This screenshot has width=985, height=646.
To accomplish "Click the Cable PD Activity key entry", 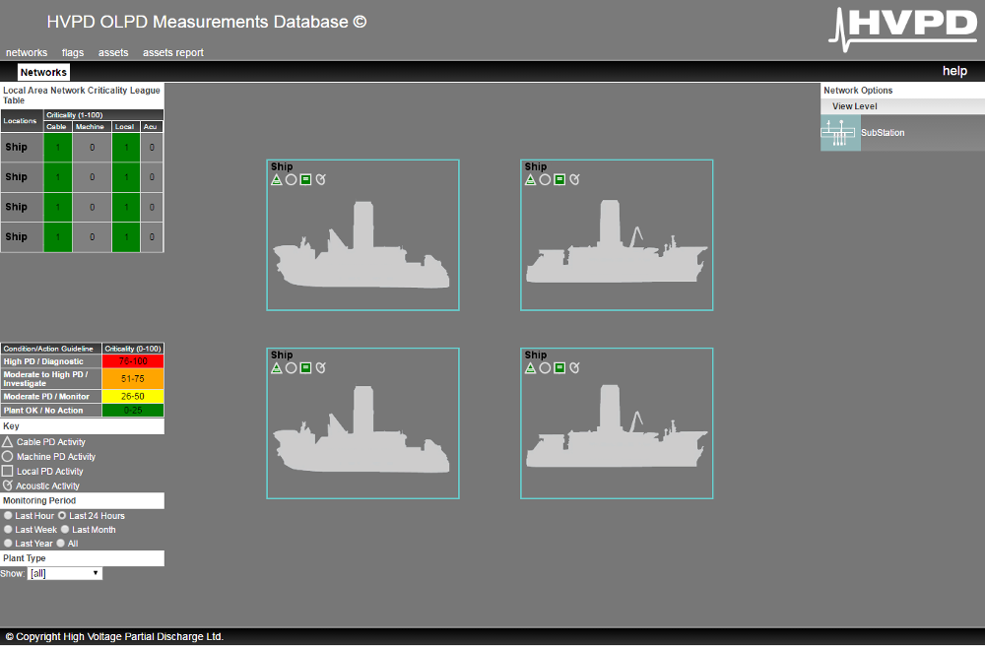I will tap(44, 442).
